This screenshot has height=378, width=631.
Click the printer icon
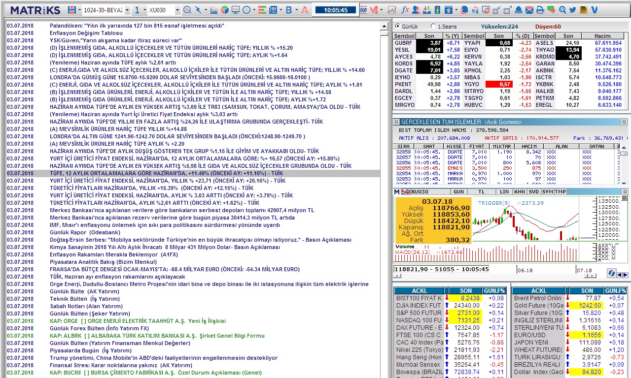(x=540, y=10)
